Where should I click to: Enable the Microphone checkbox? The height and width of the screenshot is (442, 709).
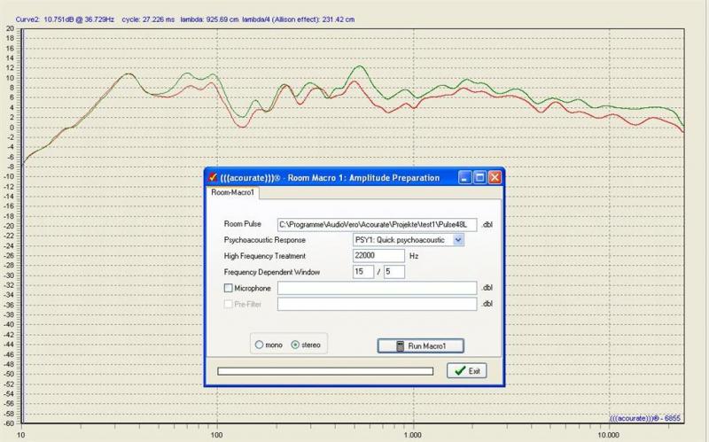click(229, 288)
